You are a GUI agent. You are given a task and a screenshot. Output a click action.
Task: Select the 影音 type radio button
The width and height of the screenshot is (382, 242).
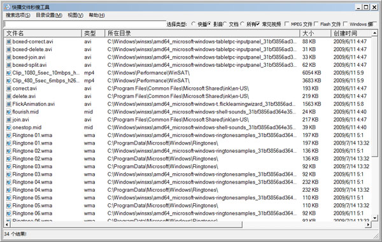(209, 24)
